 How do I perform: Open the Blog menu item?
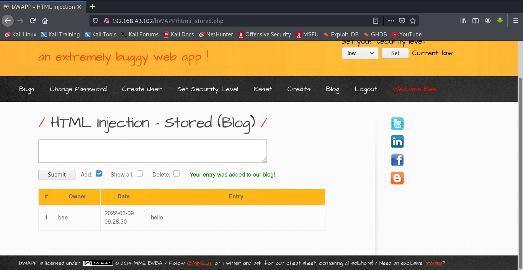pos(333,89)
